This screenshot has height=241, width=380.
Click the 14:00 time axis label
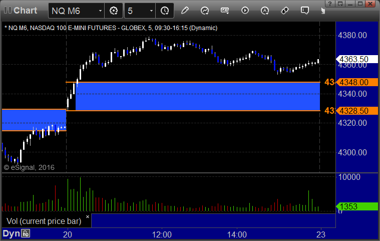237,234
